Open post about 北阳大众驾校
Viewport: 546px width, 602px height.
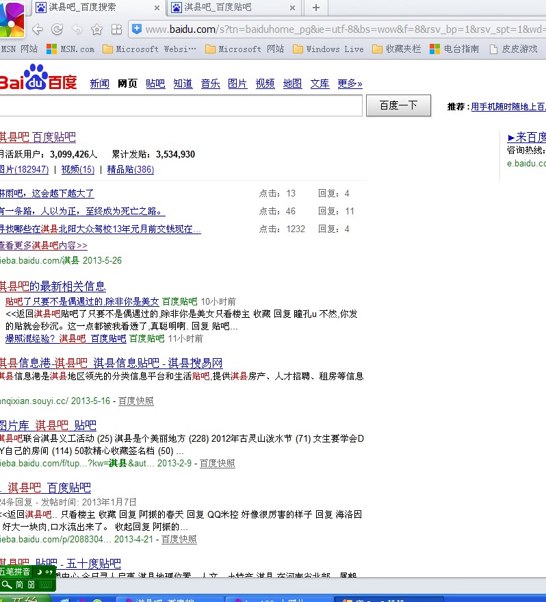tap(100, 229)
